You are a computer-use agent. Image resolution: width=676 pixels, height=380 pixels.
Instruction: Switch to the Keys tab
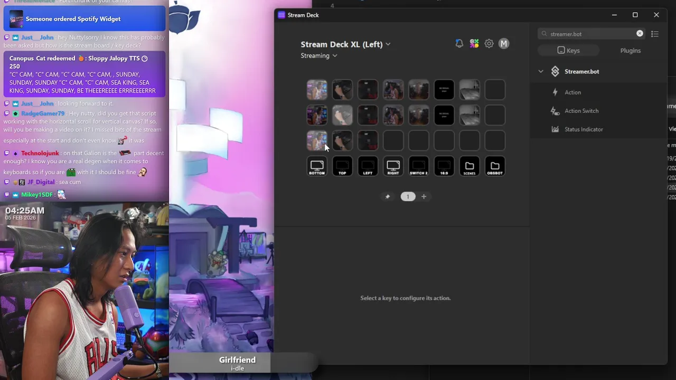(x=568, y=51)
